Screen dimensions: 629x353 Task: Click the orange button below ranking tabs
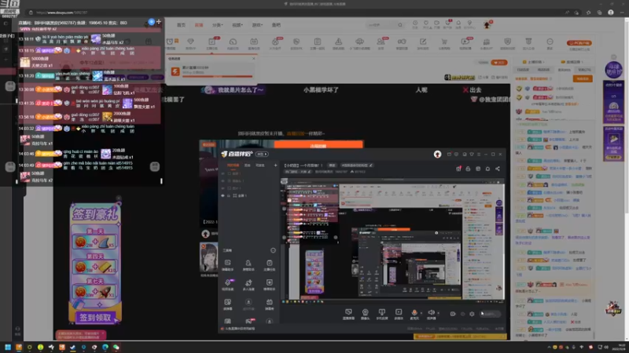click(x=583, y=79)
